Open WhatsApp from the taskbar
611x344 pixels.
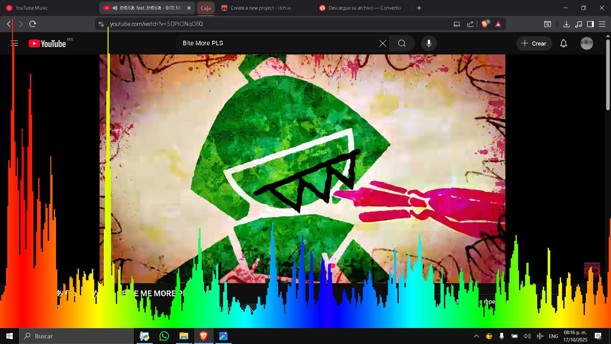(164, 336)
